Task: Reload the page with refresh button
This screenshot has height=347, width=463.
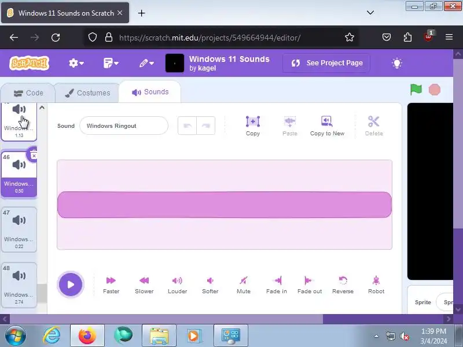Action: pyautogui.click(x=56, y=38)
